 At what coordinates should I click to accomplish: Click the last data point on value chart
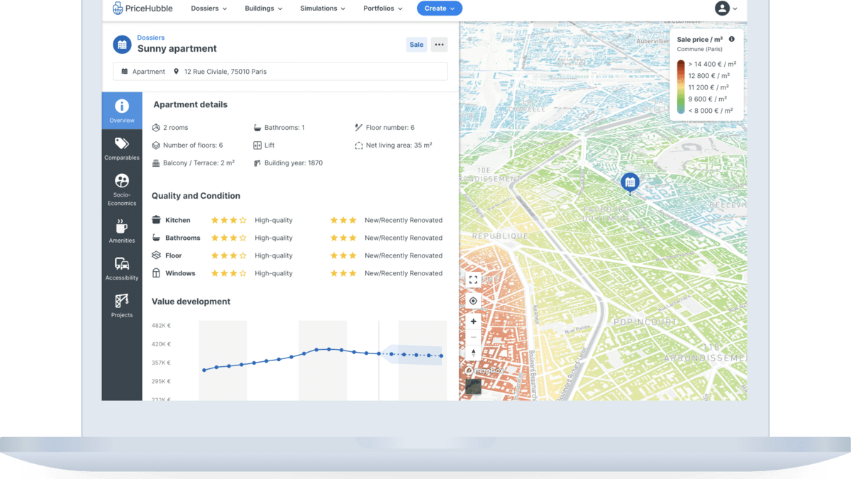[441, 356]
